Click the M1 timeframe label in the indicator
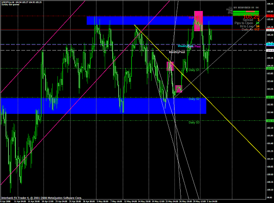This screenshot has width=274, height=203. tap(235, 7)
